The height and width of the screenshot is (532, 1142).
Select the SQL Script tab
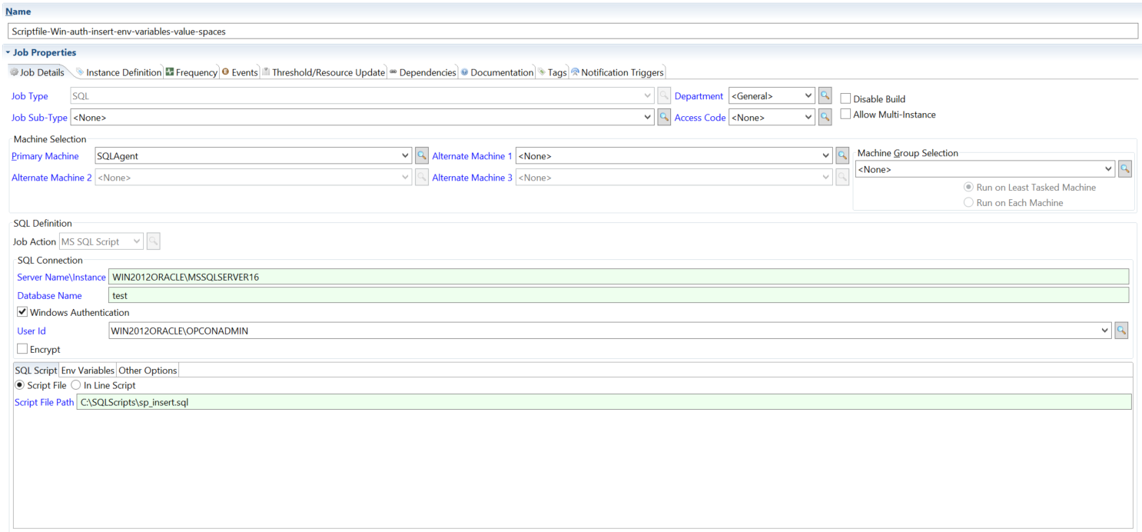pyautogui.click(x=36, y=370)
